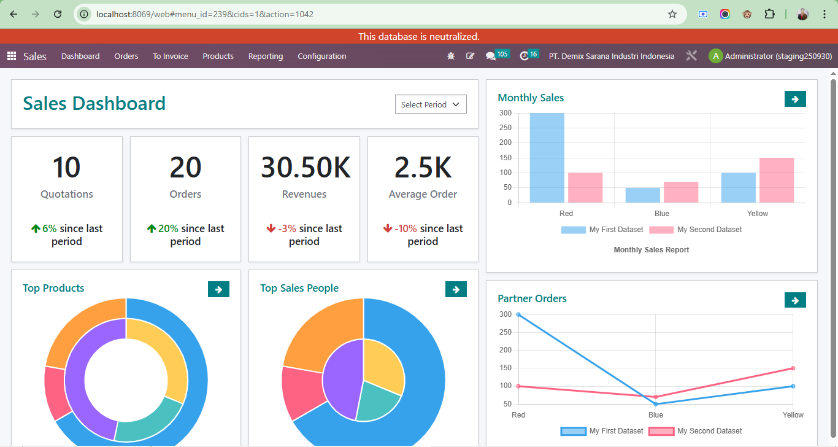Click the browser forward arrow
Image resolution: width=838 pixels, height=447 pixels.
(x=36, y=14)
